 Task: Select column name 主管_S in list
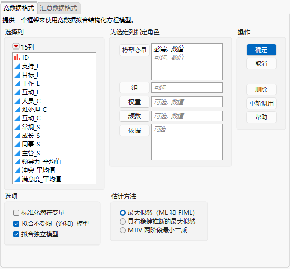coord(31,153)
